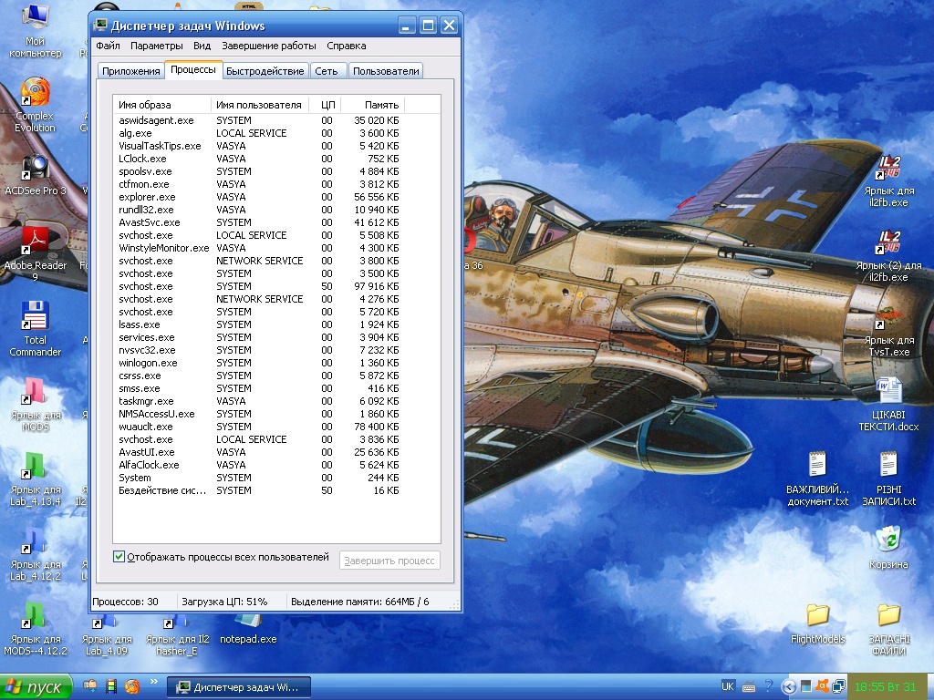Screen dimensions: 934x700
Task: Expand hidden quick launch items chevron
Action: pyautogui.click(x=153, y=682)
